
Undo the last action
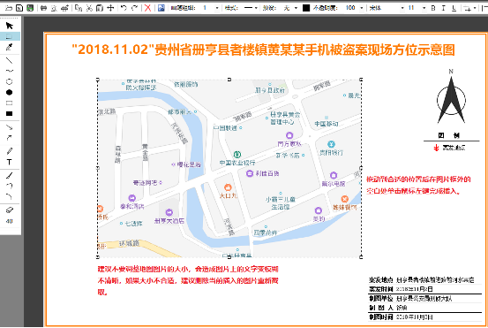(x=124, y=8)
